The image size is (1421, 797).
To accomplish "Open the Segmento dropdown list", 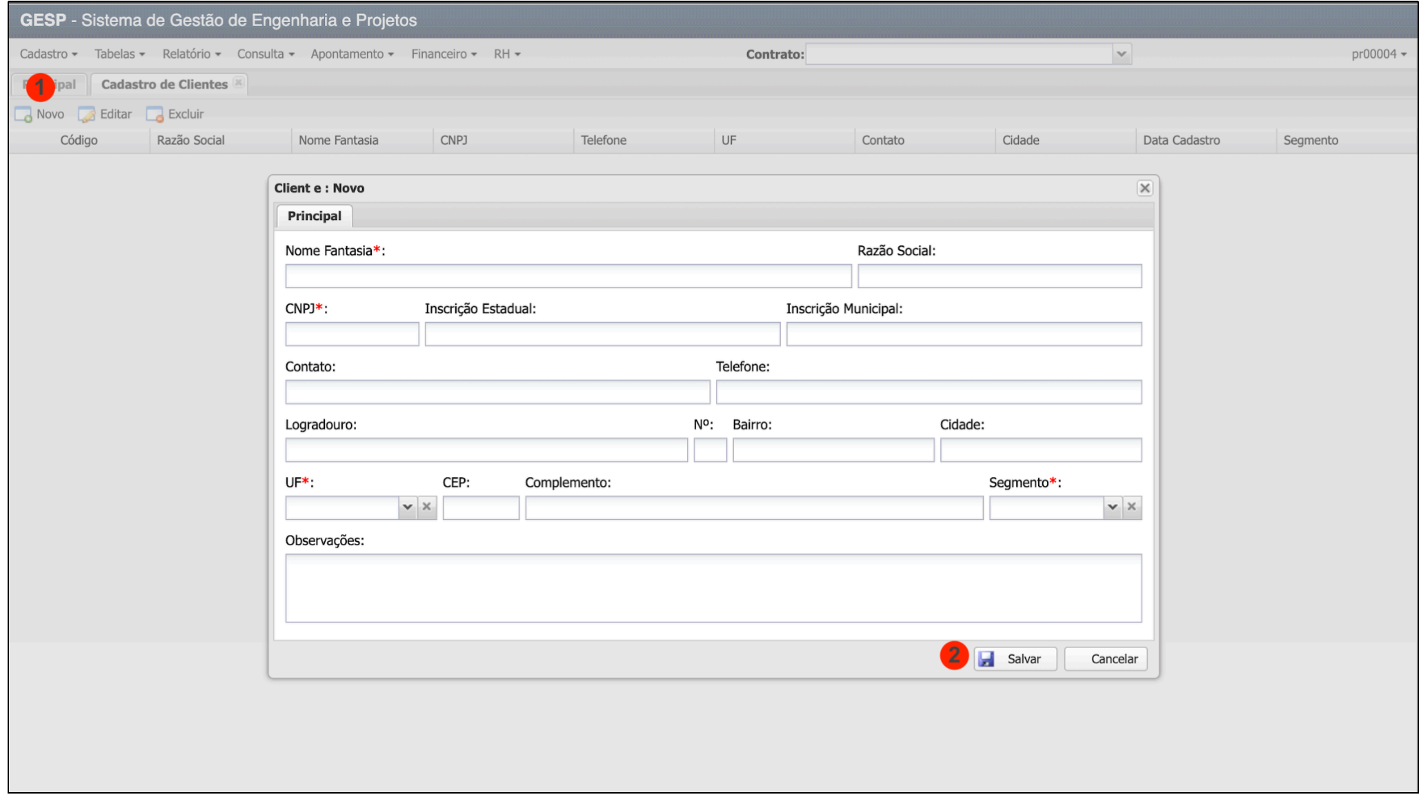I will (1113, 507).
